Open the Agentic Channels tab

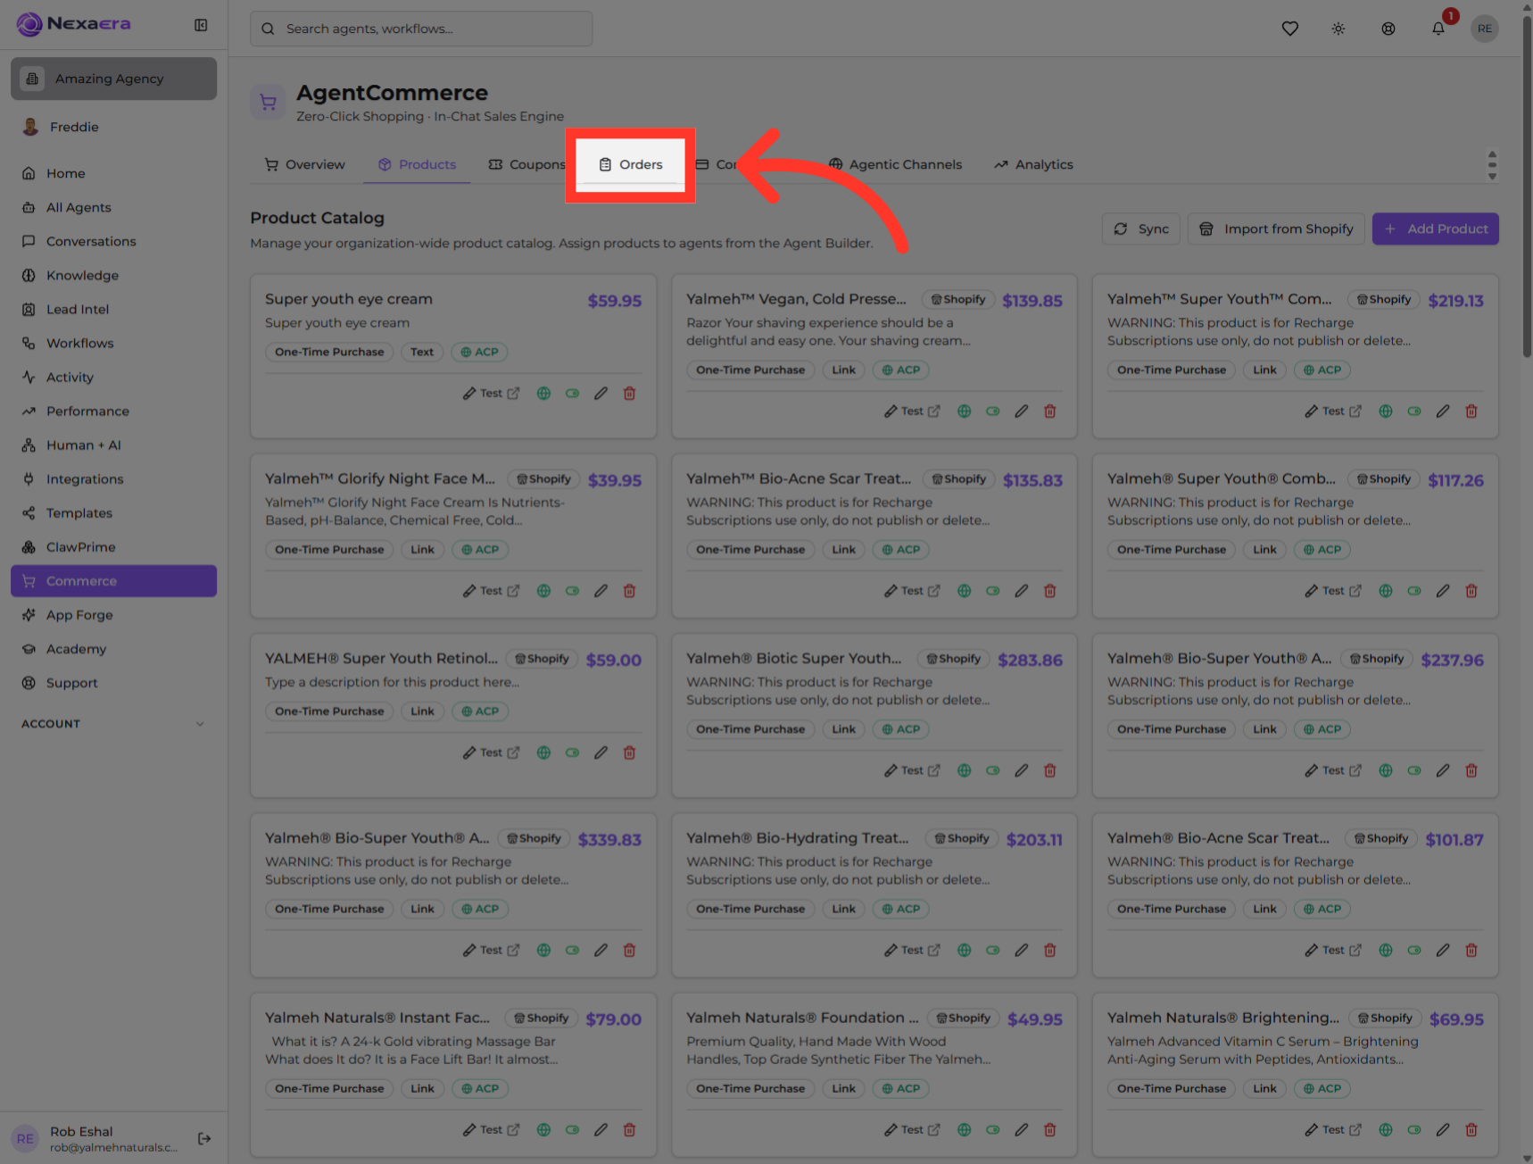(x=895, y=164)
